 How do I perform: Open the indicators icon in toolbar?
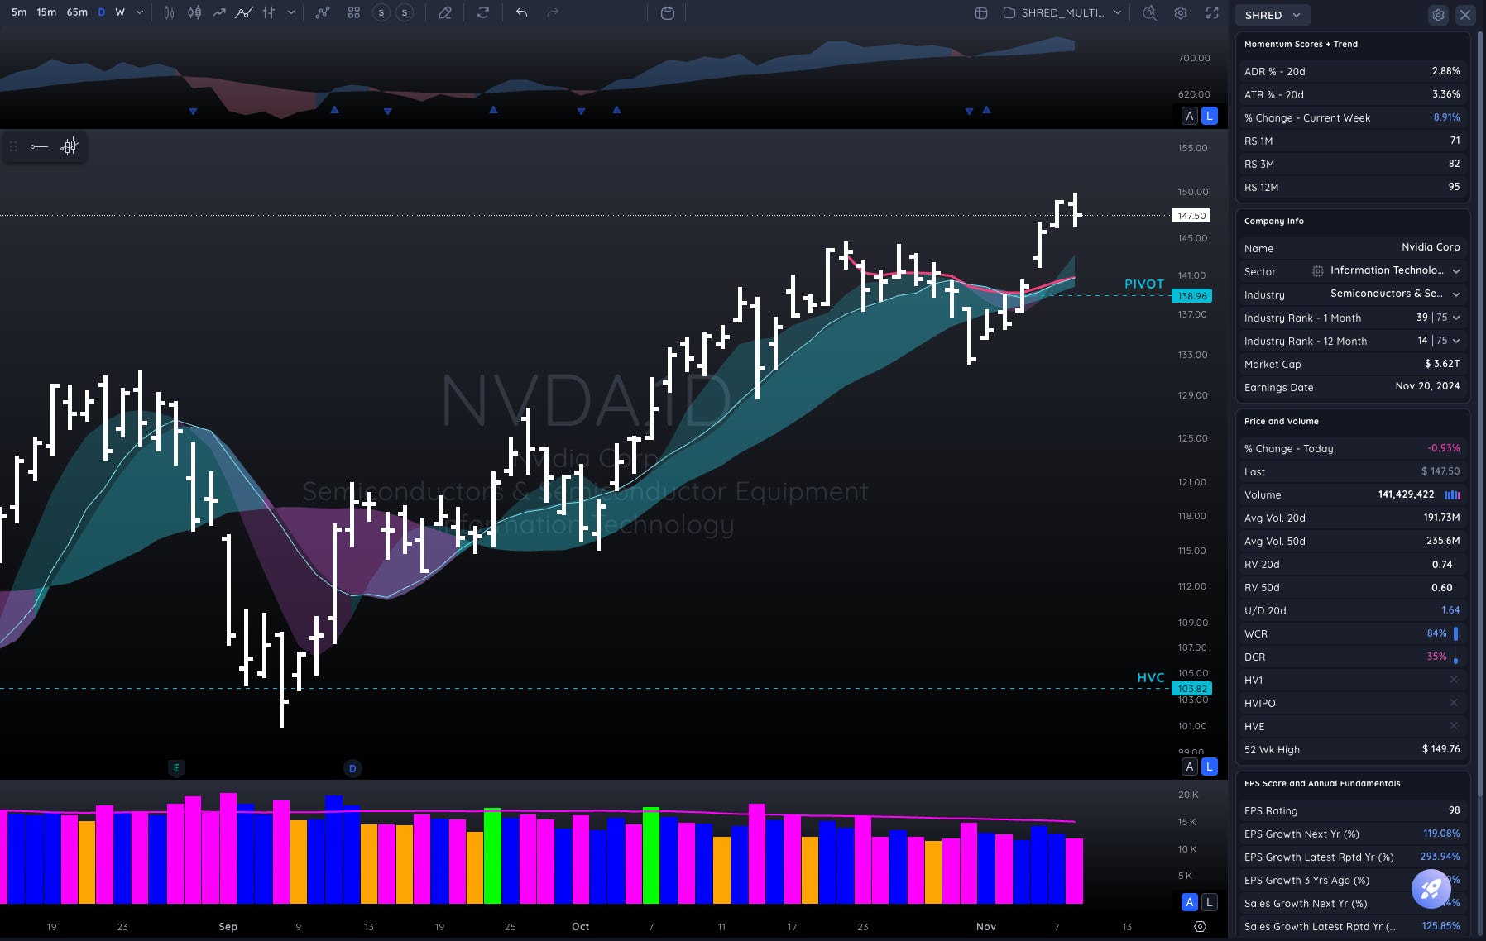point(323,12)
